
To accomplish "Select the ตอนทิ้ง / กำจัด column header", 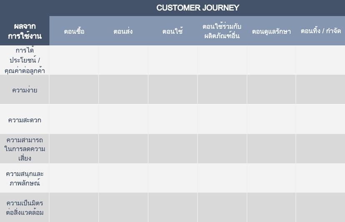I will [320, 31].
